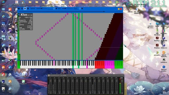169x95 pixels.
Task: Open the second yellow folder on desktop top row
Action: click(x=37, y=2)
